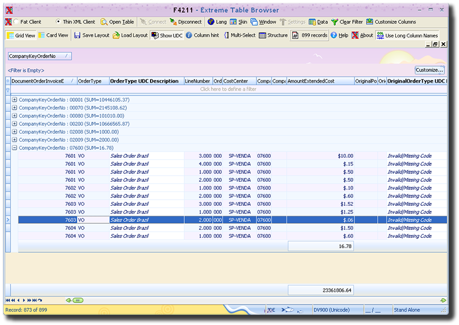Screen dimensions: 459x325
Task: Select the $.15 amount cell
Action: pyautogui.click(x=320, y=164)
